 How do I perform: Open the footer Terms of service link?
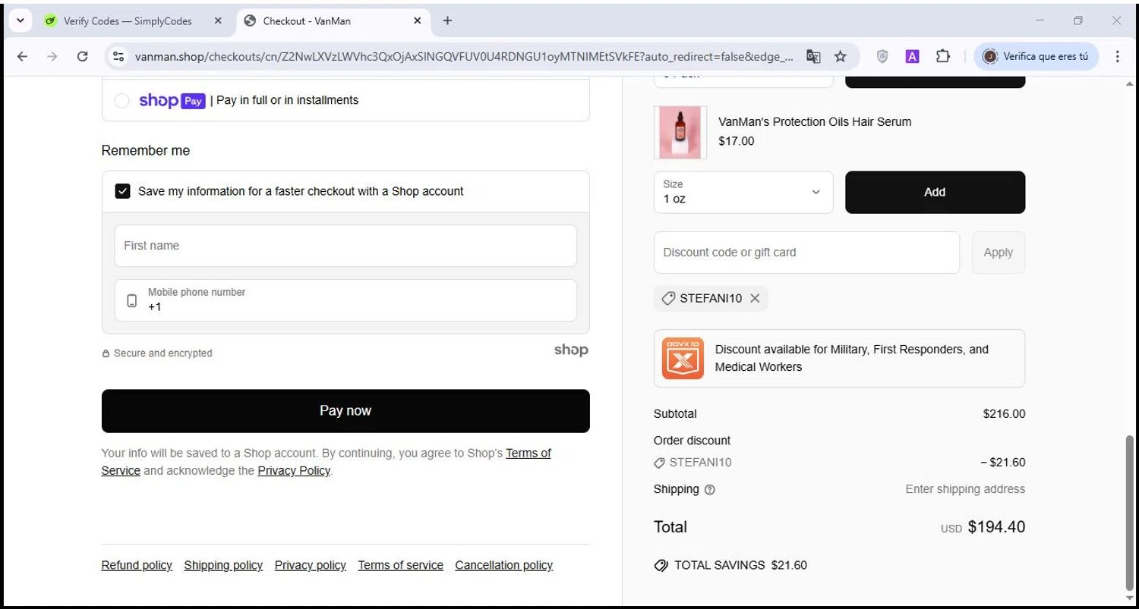(x=401, y=565)
